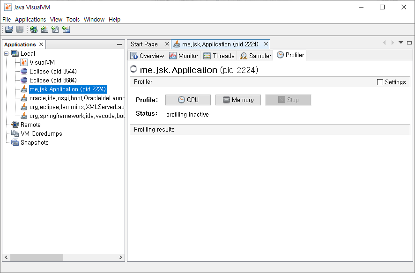Maximize the document window area
The image size is (415, 273).
409,43
